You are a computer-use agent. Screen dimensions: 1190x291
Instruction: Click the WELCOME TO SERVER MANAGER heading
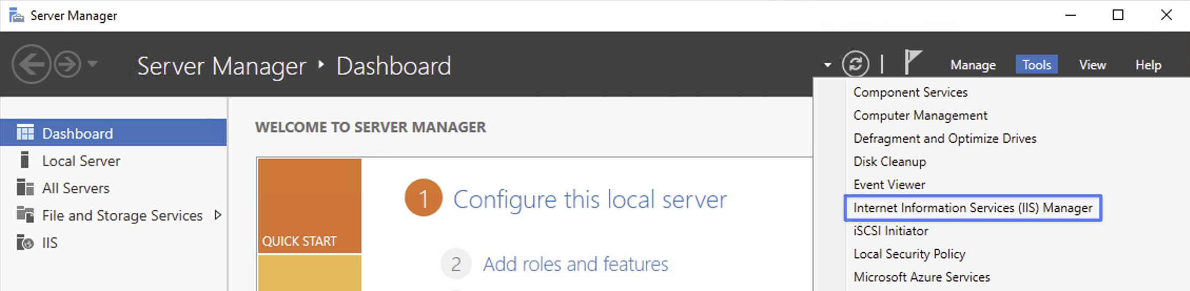(370, 127)
